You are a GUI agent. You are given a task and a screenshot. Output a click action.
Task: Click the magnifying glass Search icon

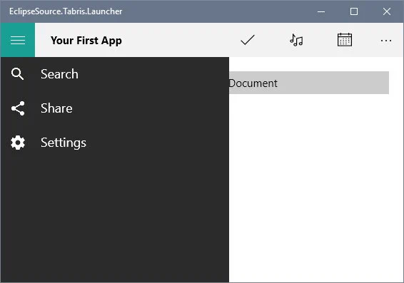tap(17, 74)
